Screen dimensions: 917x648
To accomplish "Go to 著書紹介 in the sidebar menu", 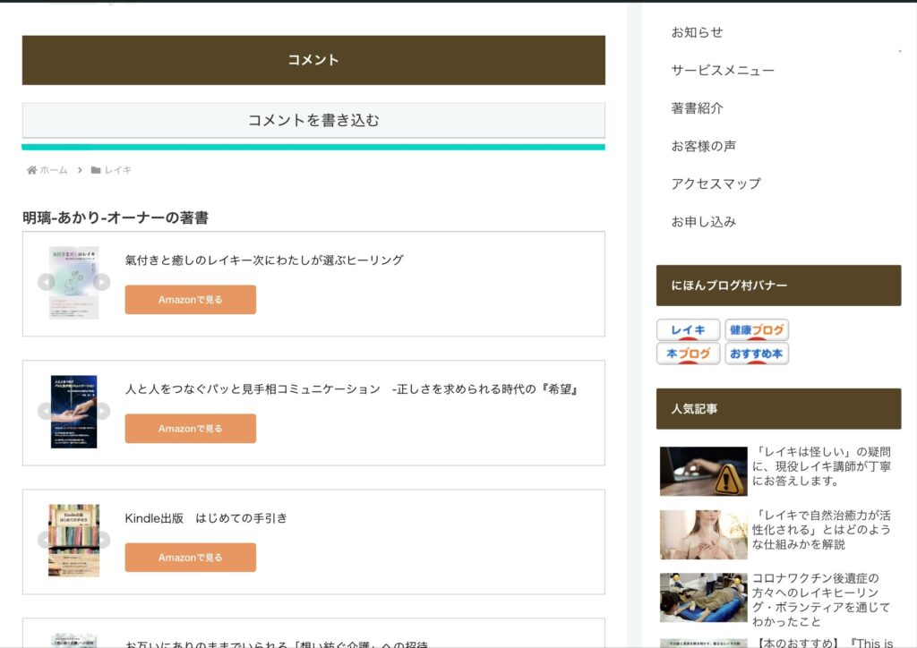I will coord(697,108).
